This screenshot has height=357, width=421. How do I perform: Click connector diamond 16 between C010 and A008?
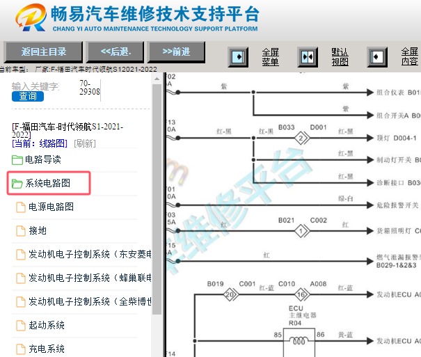(x=301, y=295)
